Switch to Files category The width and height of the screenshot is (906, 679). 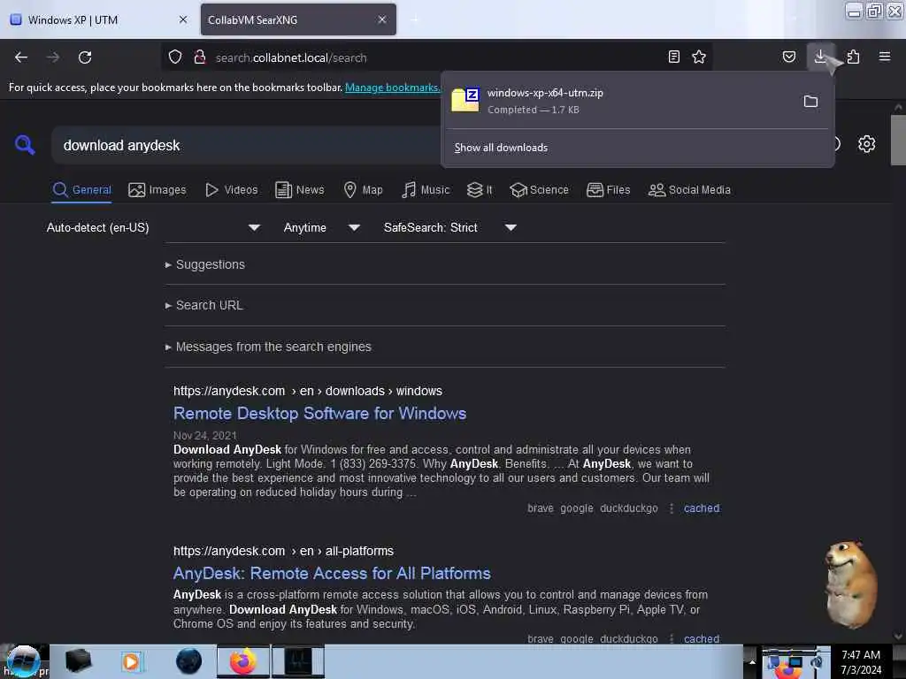click(x=608, y=190)
